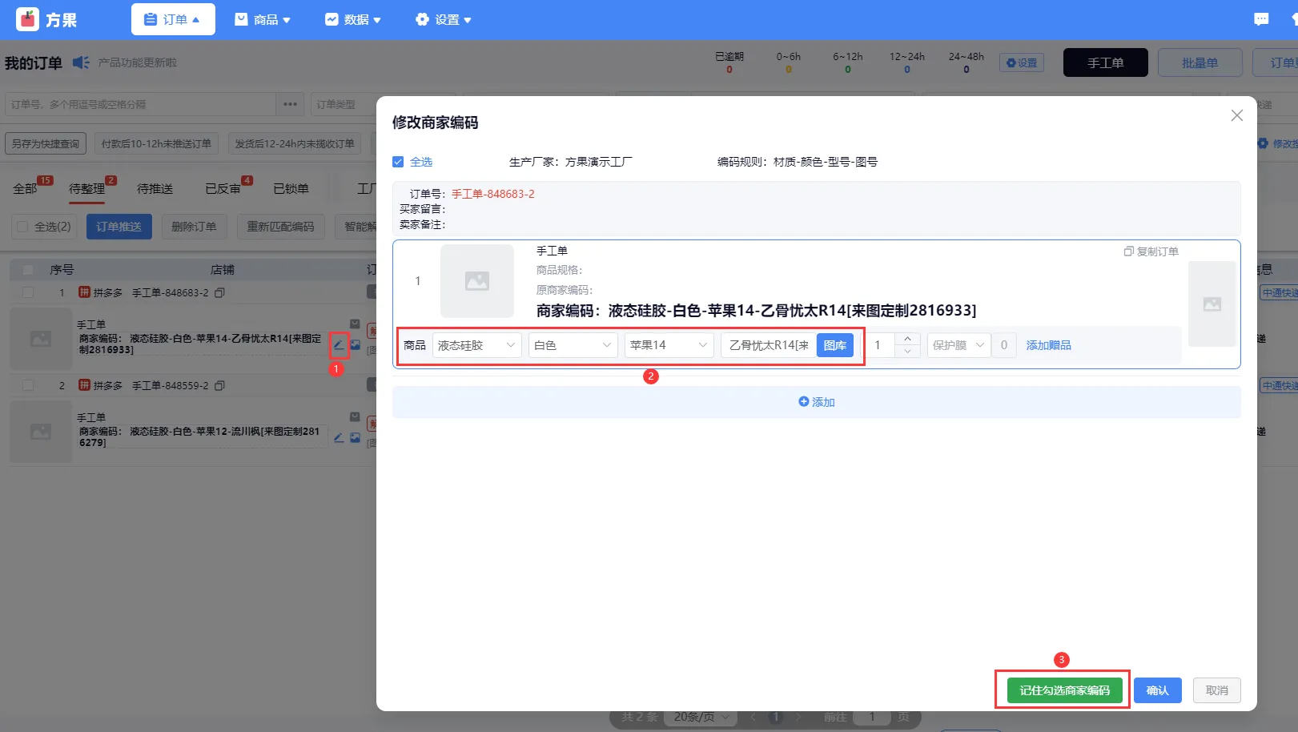Click the green 记住勾选商家编码 button
Viewport: 1298px width, 732px height.
pos(1064,690)
